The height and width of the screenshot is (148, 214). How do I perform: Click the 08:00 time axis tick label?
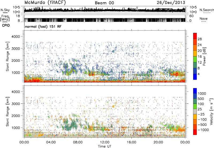(78, 142)
